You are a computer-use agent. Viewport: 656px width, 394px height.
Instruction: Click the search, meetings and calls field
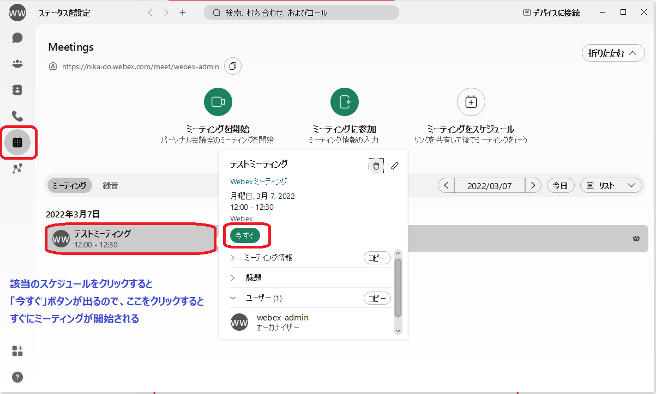pyautogui.click(x=302, y=13)
